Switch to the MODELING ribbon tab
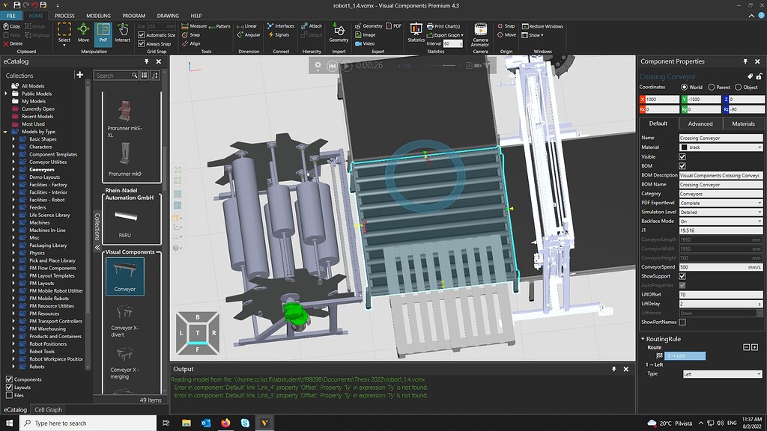 point(98,15)
